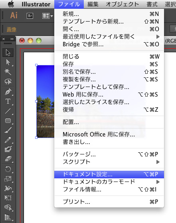This screenshot has height=223, width=176.
Task: Open Adobe Bridge via the Br icon
Action: point(30,16)
